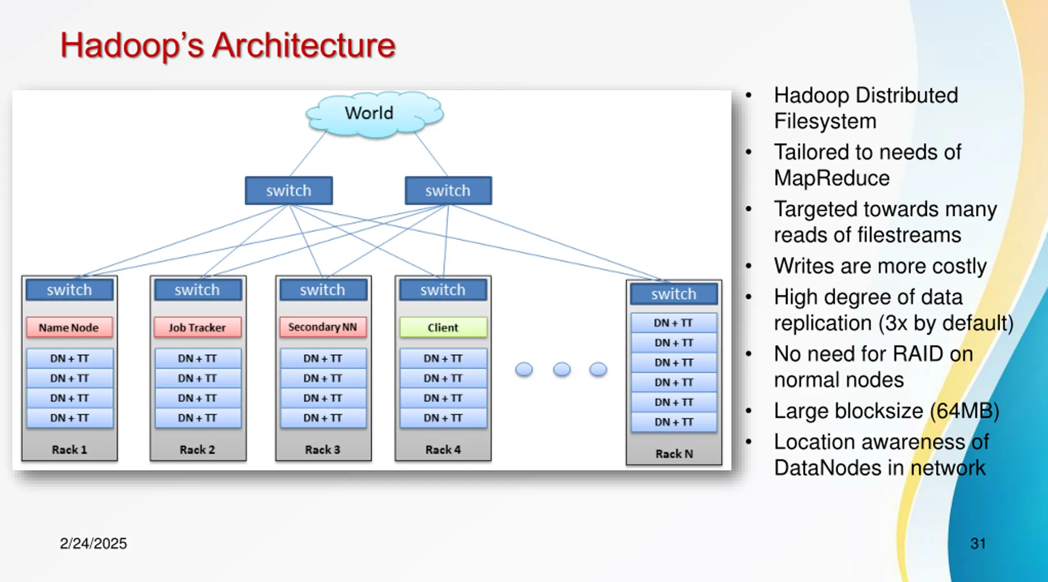Viewport: 1048px width, 582px height.
Task: Click the bottom DN + TT box in Rack N
Action: coord(674,422)
